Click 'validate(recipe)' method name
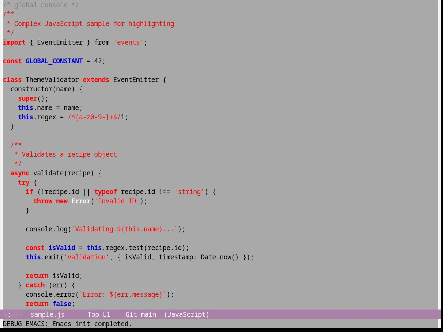 coord(64,173)
